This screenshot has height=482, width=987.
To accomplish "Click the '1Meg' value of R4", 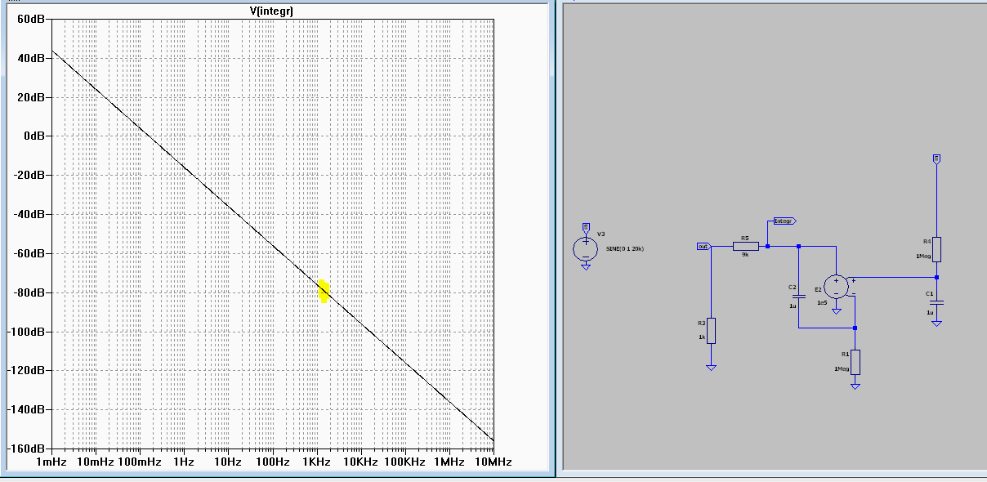I will (x=924, y=257).
